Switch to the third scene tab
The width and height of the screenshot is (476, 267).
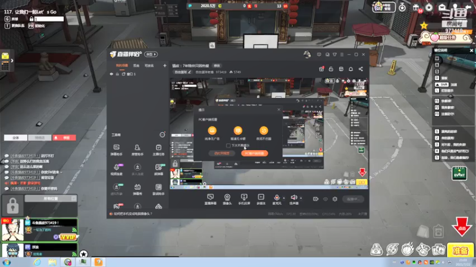pyautogui.click(x=149, y=66)
